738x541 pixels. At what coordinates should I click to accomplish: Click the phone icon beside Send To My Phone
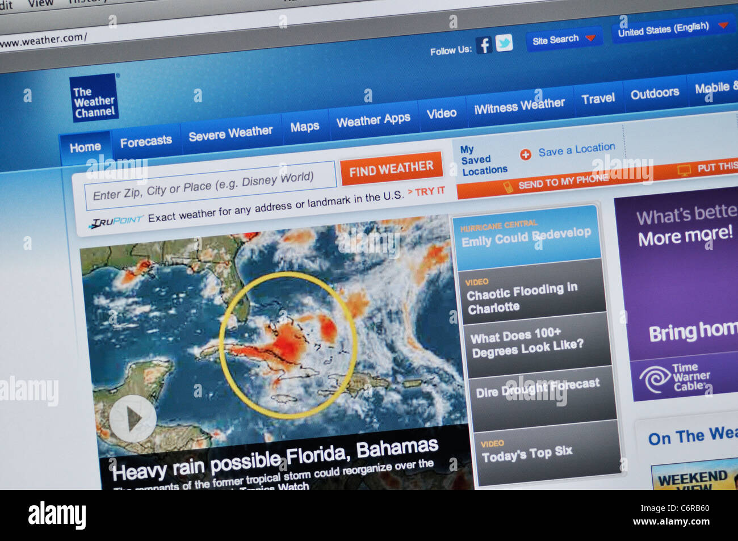(509, 187)
